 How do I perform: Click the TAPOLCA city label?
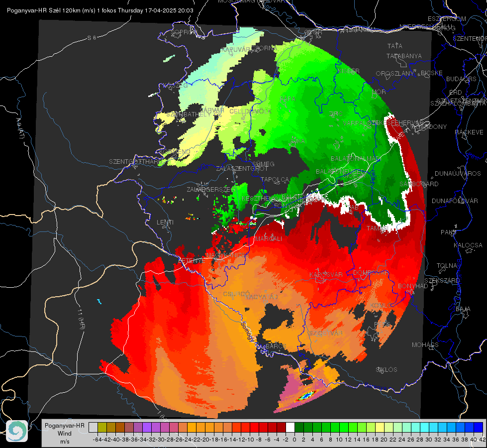tap(275, 180)
